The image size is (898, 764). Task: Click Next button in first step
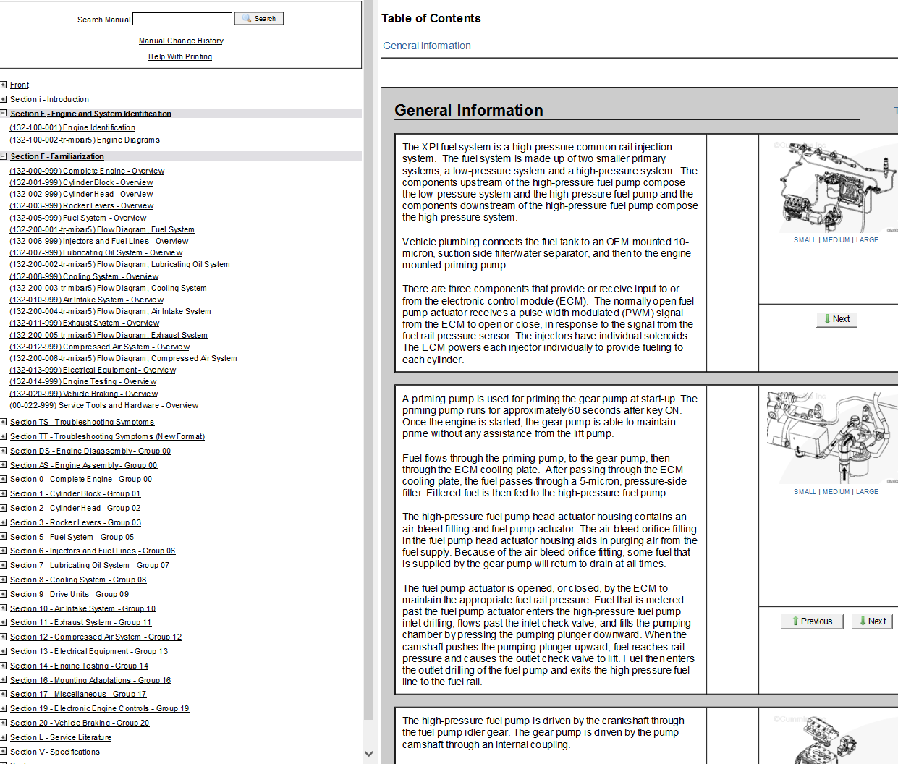click(x=836, y=319)
